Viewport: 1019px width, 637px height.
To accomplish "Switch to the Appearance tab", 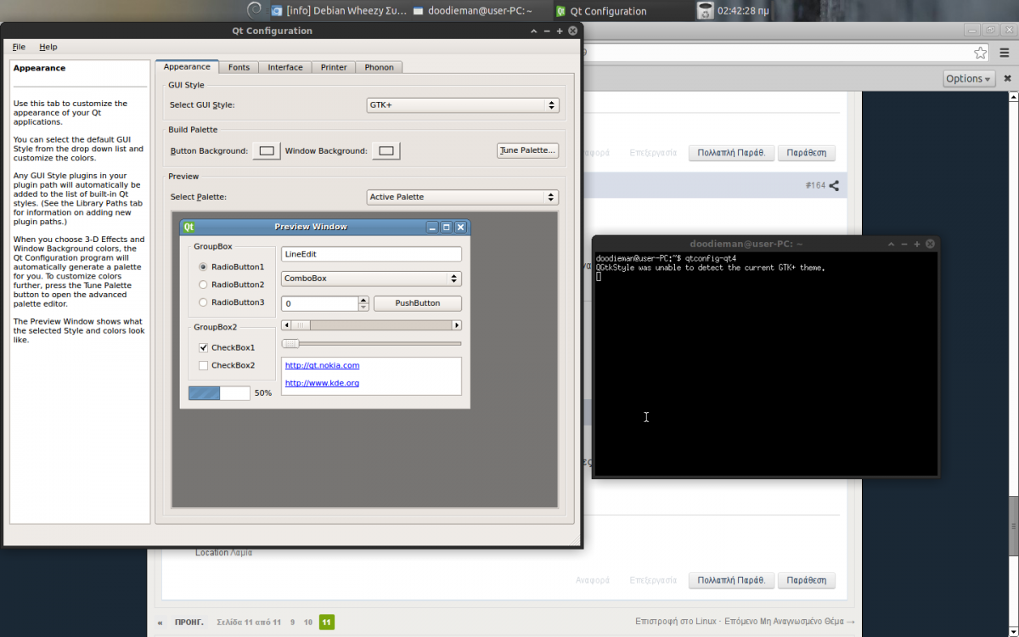I will point(187,67).
